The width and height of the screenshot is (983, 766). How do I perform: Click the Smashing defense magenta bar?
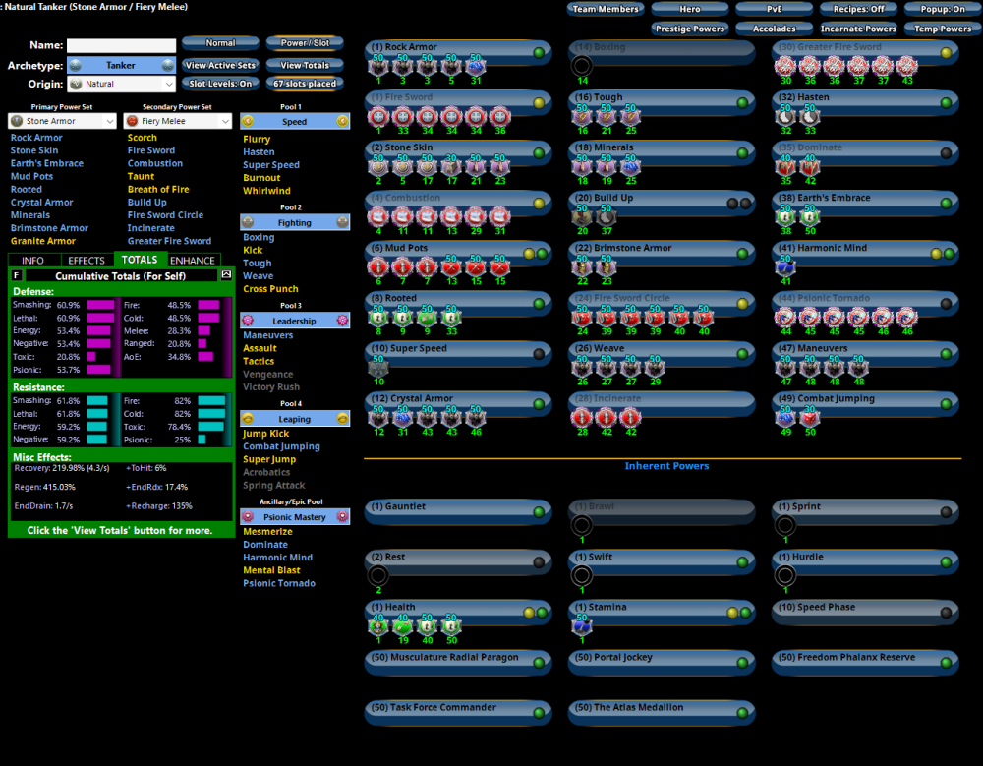click(100, 306)
